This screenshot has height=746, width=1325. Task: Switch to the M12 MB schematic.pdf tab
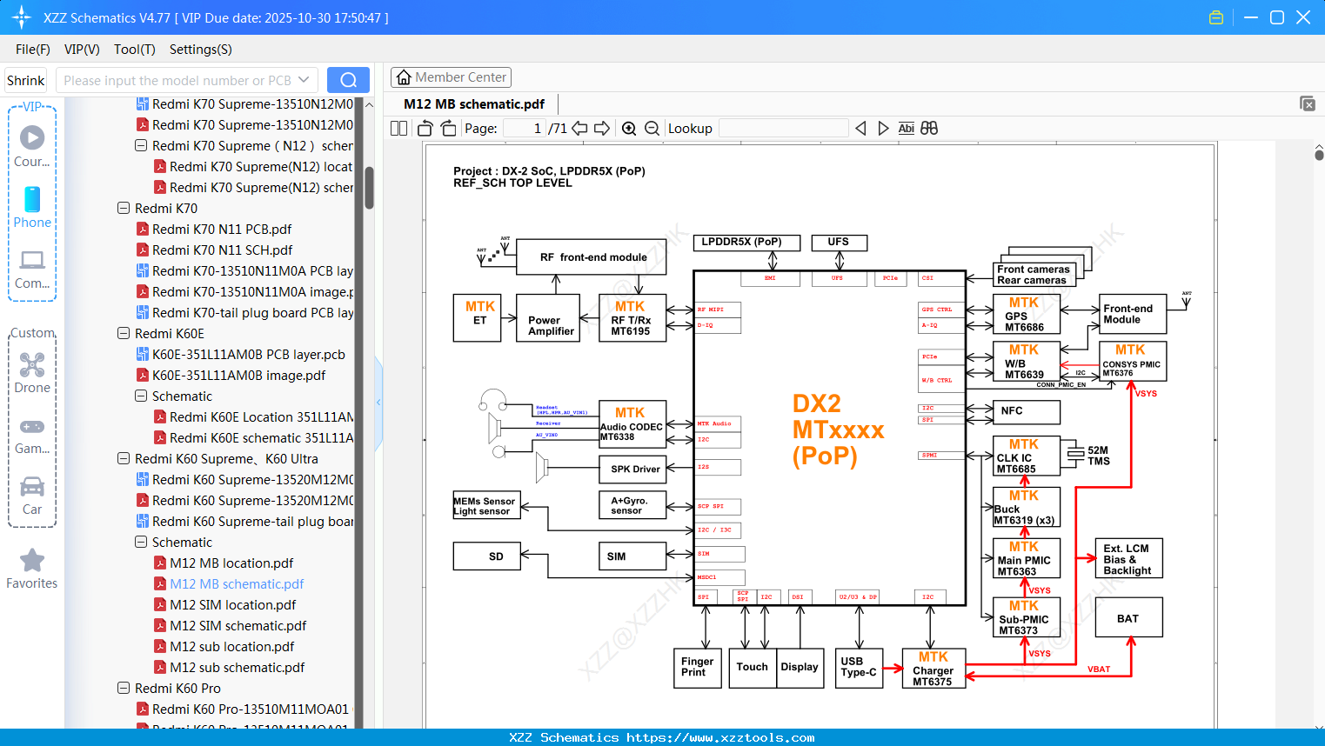[475, 103]
